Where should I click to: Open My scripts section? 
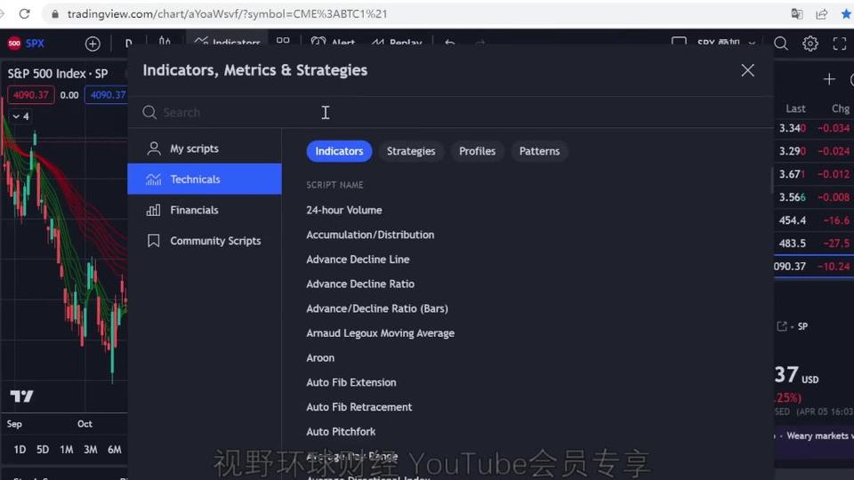205,148
